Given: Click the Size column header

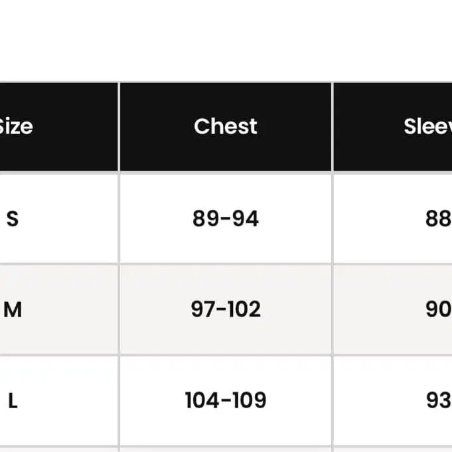Looking at the screenshot, I should tap(16, 126).
